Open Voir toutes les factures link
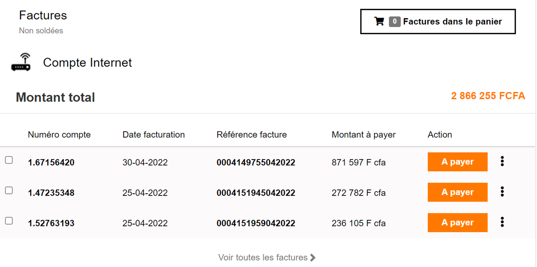 263,258
